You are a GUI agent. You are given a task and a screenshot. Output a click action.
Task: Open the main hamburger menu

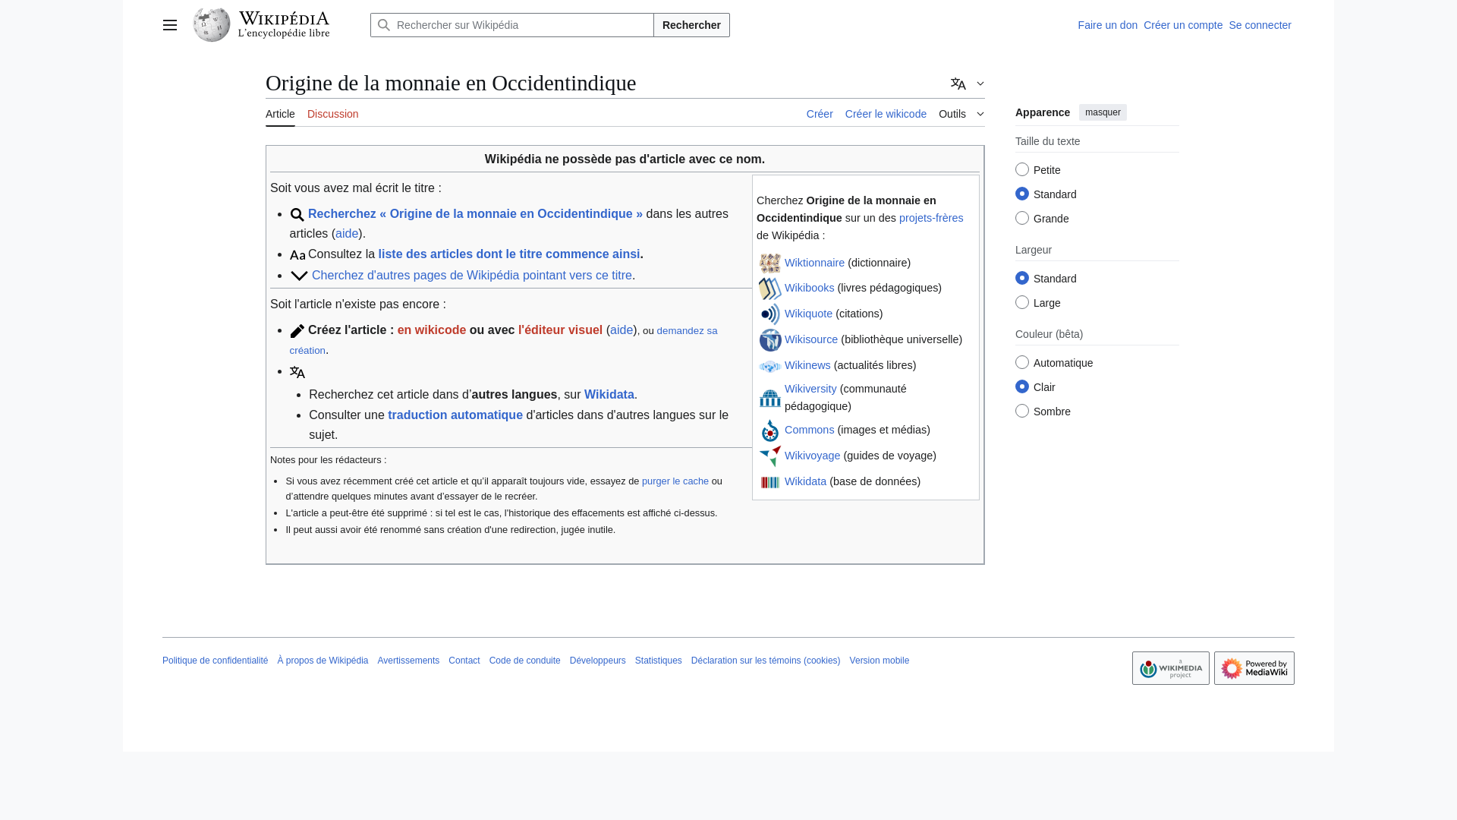[x=170, y=25]
